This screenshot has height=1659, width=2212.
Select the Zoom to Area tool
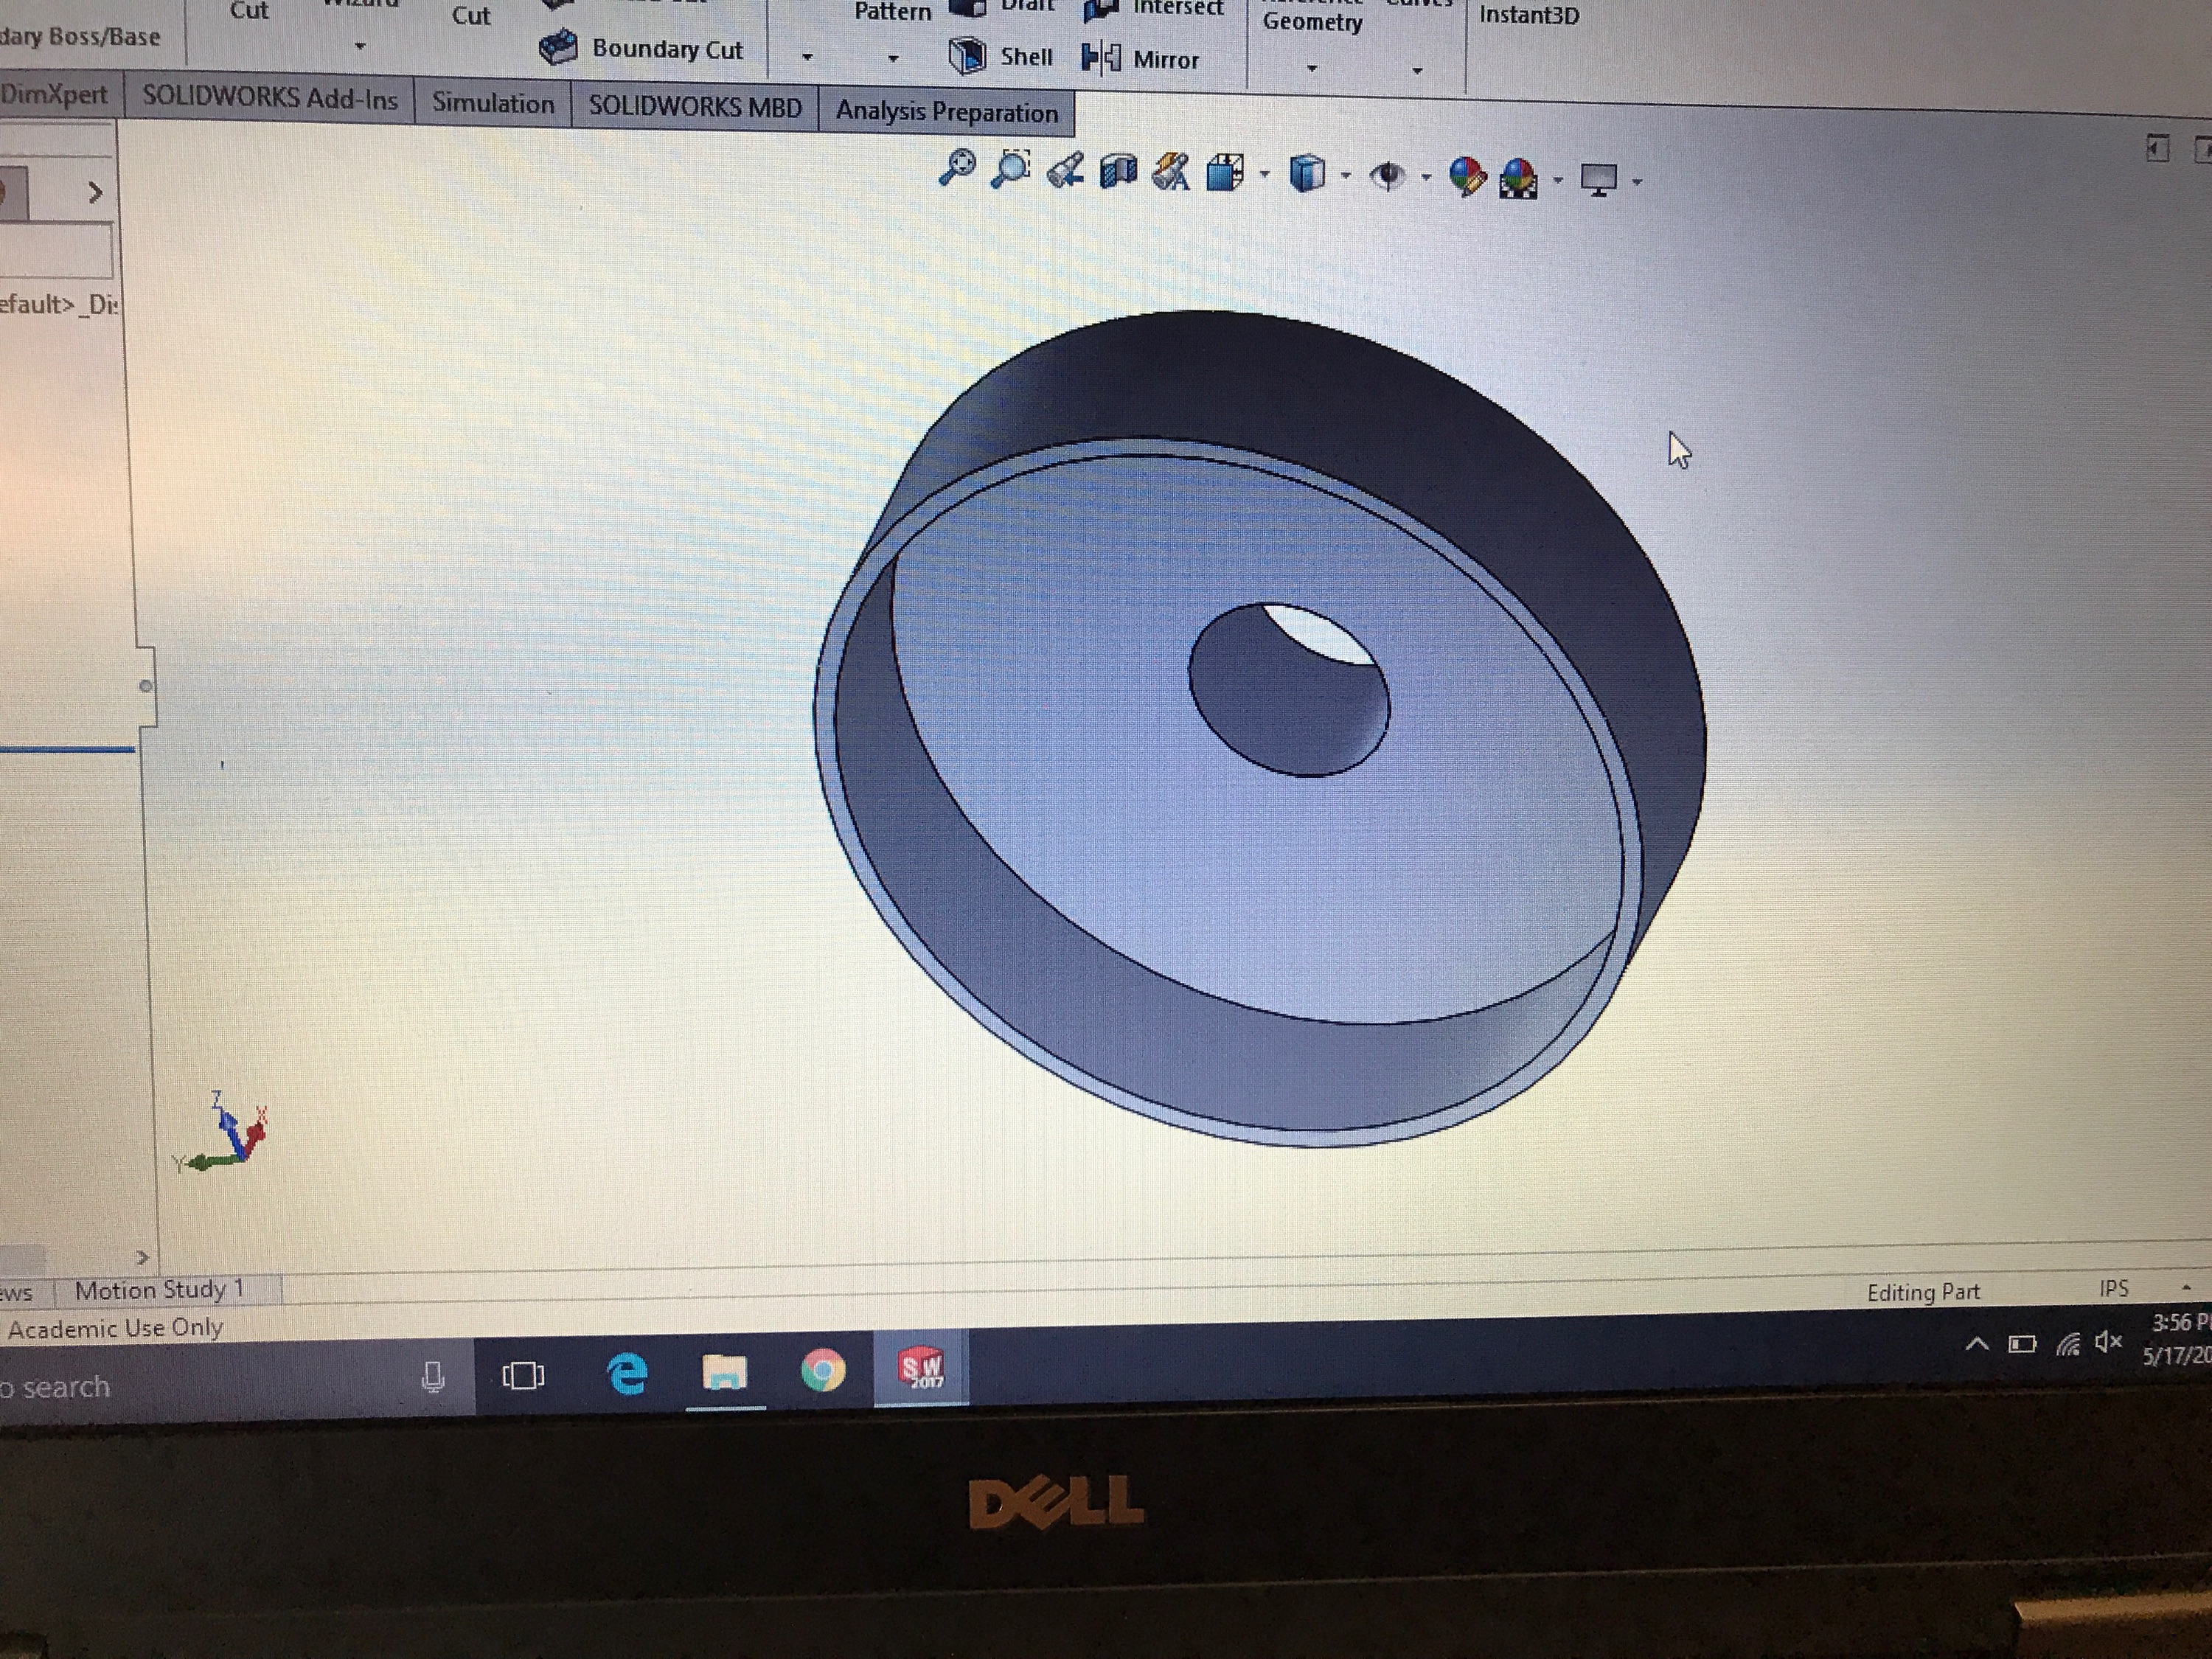point(1011,169)
